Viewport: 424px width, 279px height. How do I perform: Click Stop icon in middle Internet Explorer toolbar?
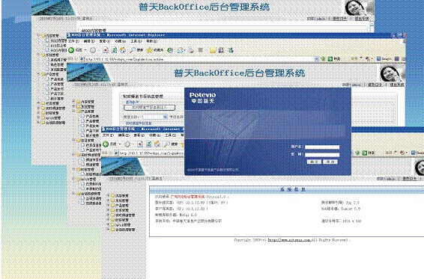tap(106, 50)
